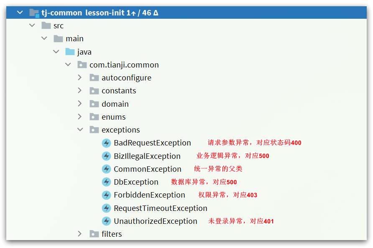Collapse the exceptions package
373x248 pixels.
click(x=80, y=130)
